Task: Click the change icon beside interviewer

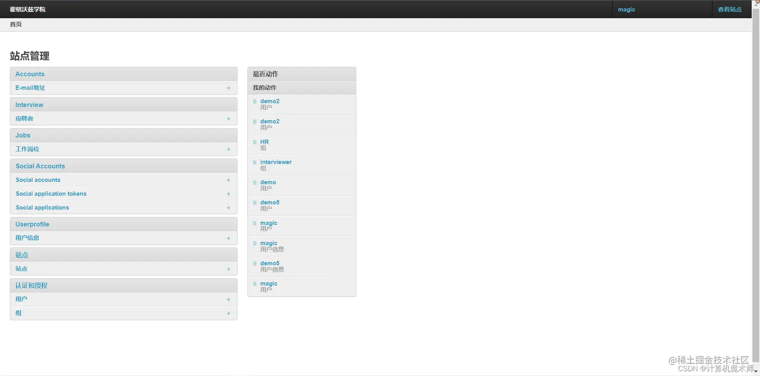Action: 255,162
